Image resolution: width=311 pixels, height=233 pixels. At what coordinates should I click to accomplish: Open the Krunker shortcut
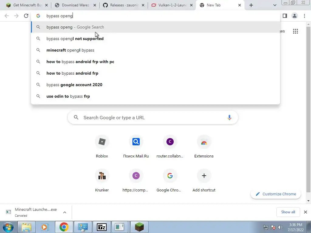click(x=102, y=181)
